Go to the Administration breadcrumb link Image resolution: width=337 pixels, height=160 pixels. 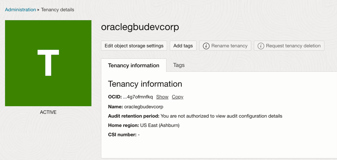pyautogui.click(x=20, y=10)
